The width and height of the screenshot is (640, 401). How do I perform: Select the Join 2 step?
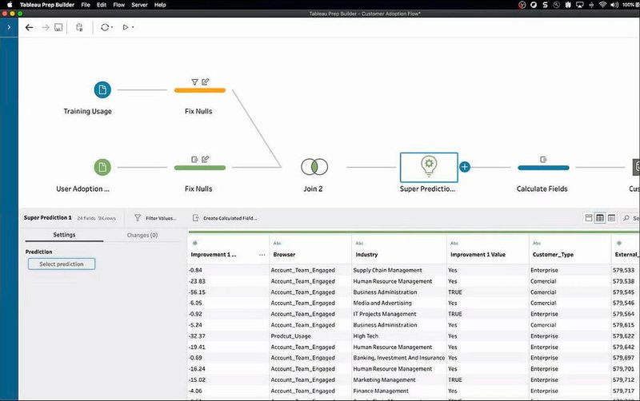point(314,167)
